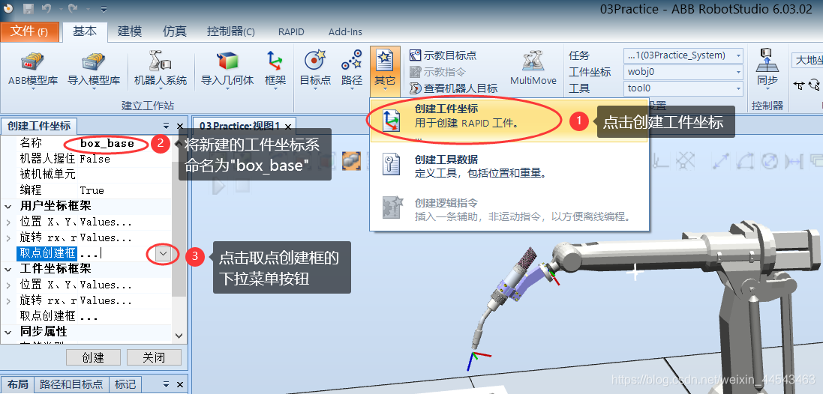Image resolution: width=823 pixels, height=394 pixels.
Task: Close the 布局 bottom panel
Action: 179,384
